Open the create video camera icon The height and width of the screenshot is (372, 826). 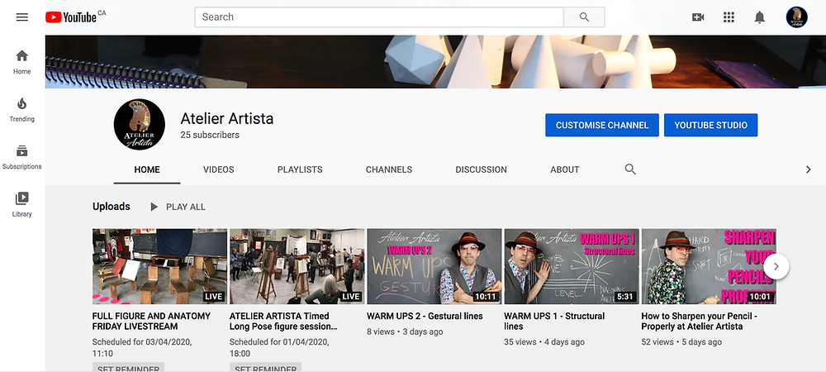tap(698, 17)
